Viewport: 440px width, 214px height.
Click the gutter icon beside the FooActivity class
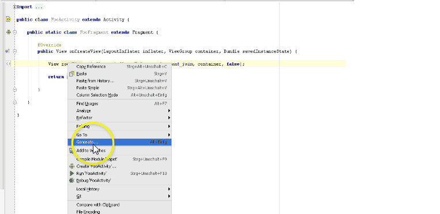[9, 20]
